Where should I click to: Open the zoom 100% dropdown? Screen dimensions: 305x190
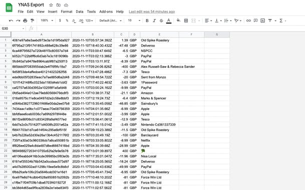point(47,20)
